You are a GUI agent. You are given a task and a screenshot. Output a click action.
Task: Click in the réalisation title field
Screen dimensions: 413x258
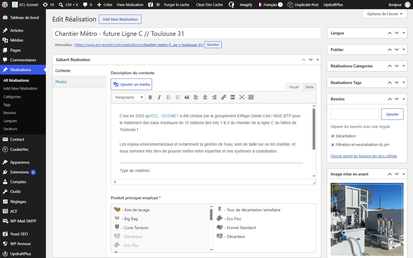[x=187, y=34]
